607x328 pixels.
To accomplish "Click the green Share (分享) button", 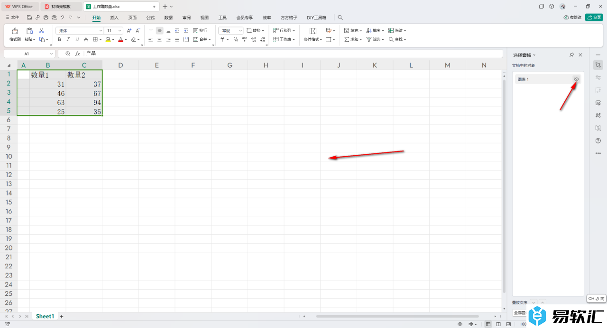I will point(594,18).
